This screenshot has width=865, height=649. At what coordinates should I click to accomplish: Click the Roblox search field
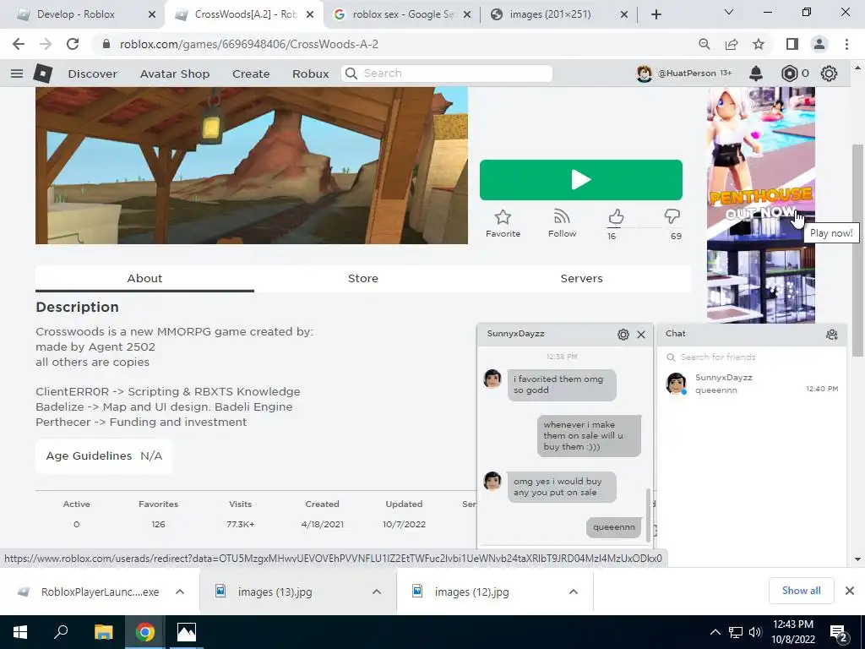(x=447, y=74)
